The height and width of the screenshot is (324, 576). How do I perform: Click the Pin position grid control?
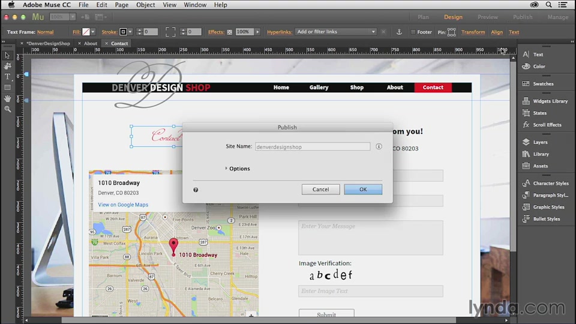(x=451, y=32)
